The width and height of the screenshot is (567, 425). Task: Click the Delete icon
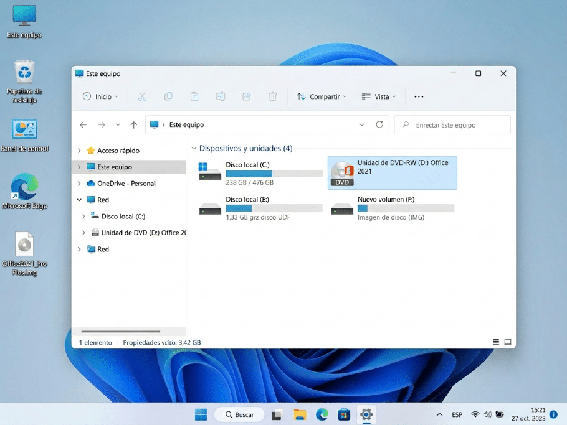click(272, 96)
